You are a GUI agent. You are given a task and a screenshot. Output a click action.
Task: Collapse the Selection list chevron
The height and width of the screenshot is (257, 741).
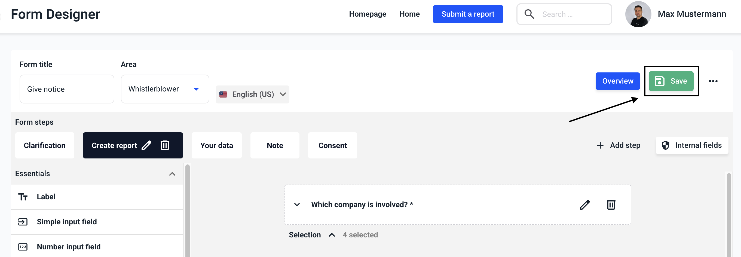point(332,235)
